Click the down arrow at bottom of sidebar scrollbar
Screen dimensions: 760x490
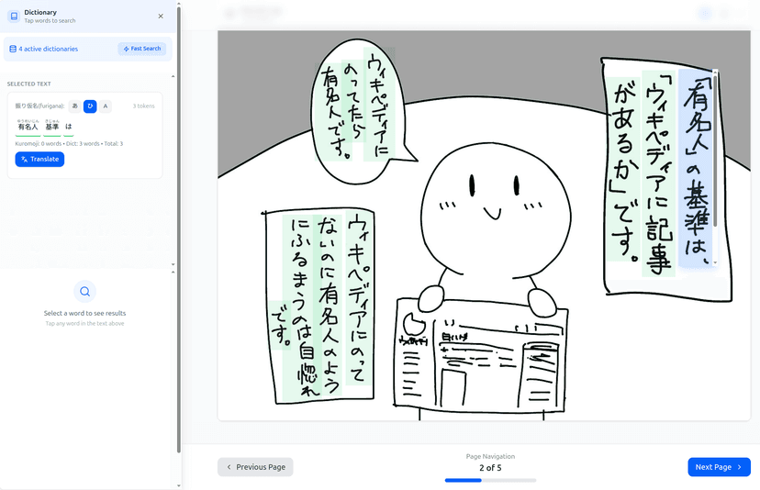[x=179, y=485]
